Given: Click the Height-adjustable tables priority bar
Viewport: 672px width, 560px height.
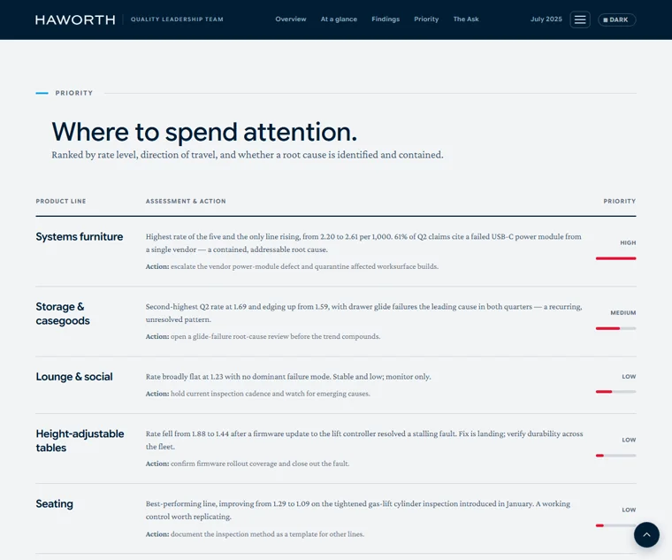Looking at the screenshot, I should [615, 456].
